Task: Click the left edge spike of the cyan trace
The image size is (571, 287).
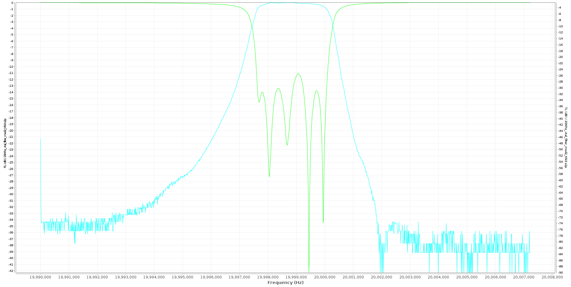Action: 41,178
